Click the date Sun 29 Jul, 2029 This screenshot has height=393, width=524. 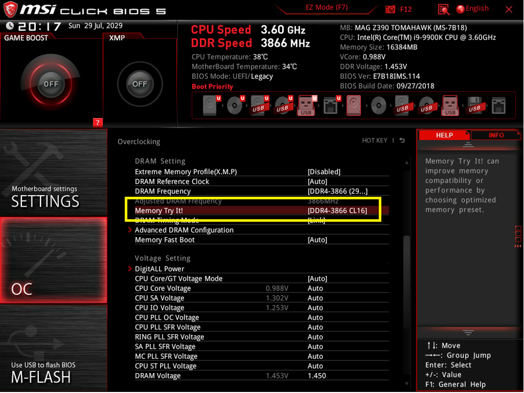[x=95, y=26]
